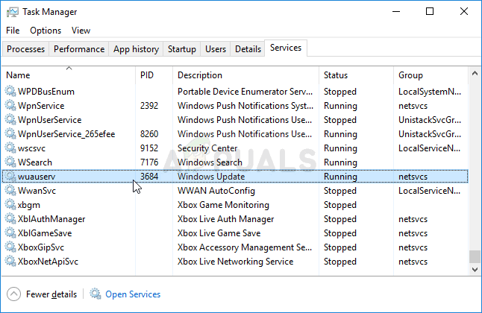Screen dimensions: 482x313
Task: Switch to the Performance tab
Action: (79, 49)
